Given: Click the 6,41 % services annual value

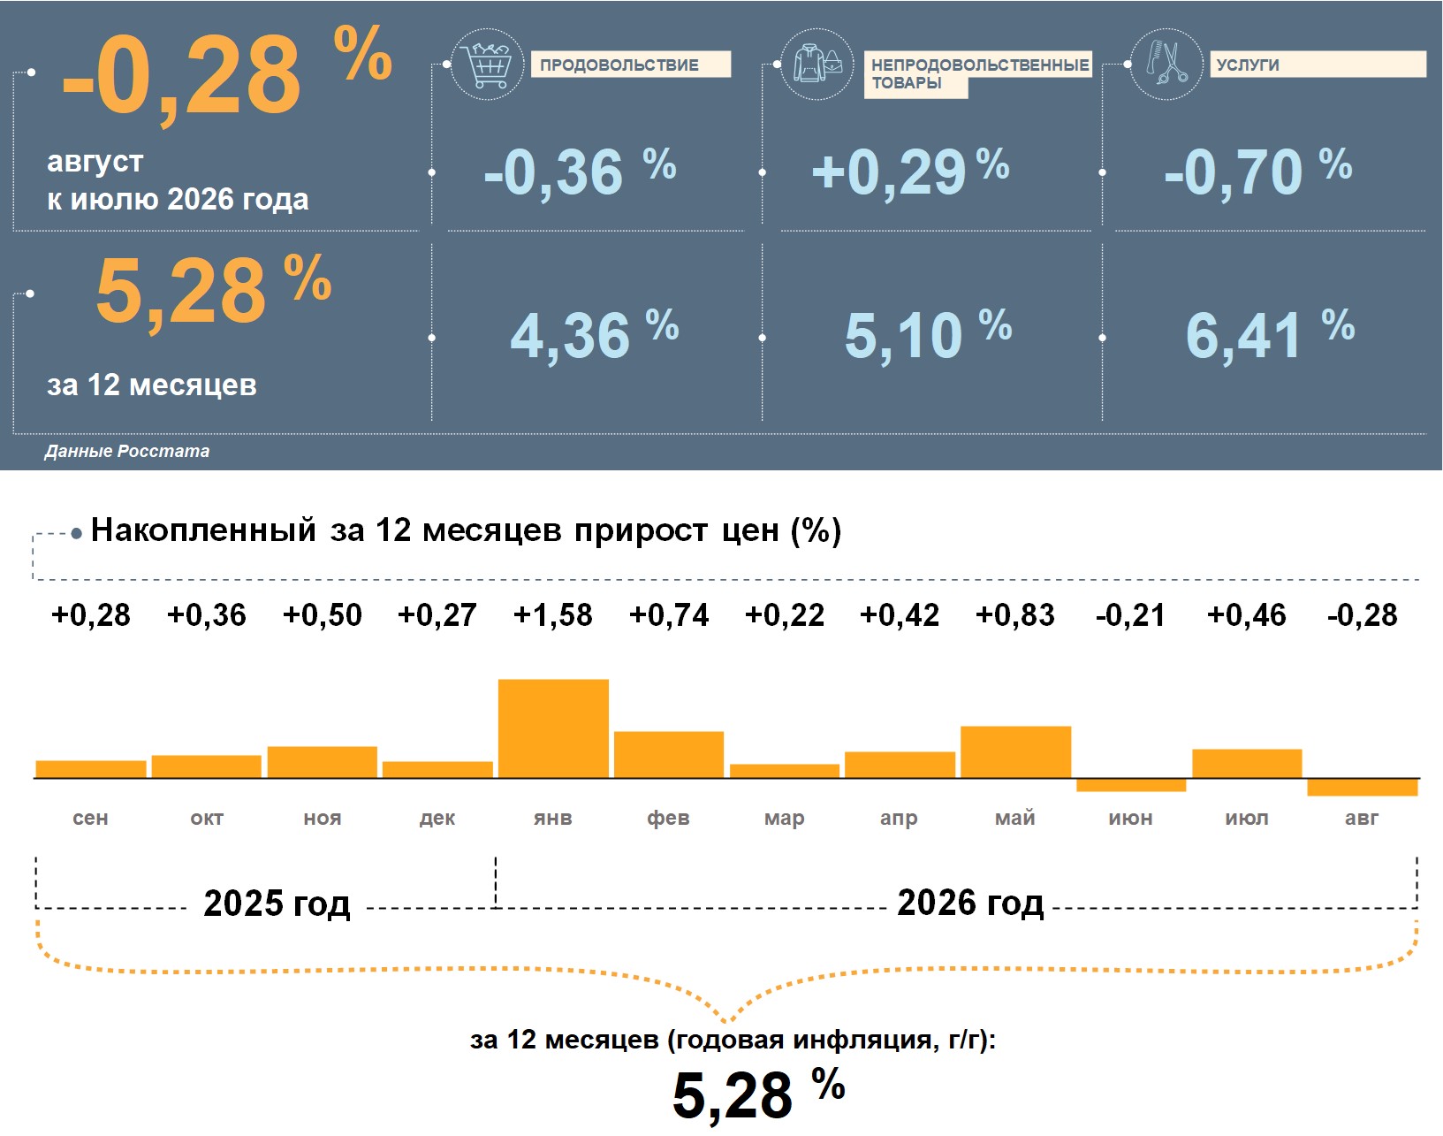Looking at the screenshot, I should pyautogui.click(x=1270, y=335).
